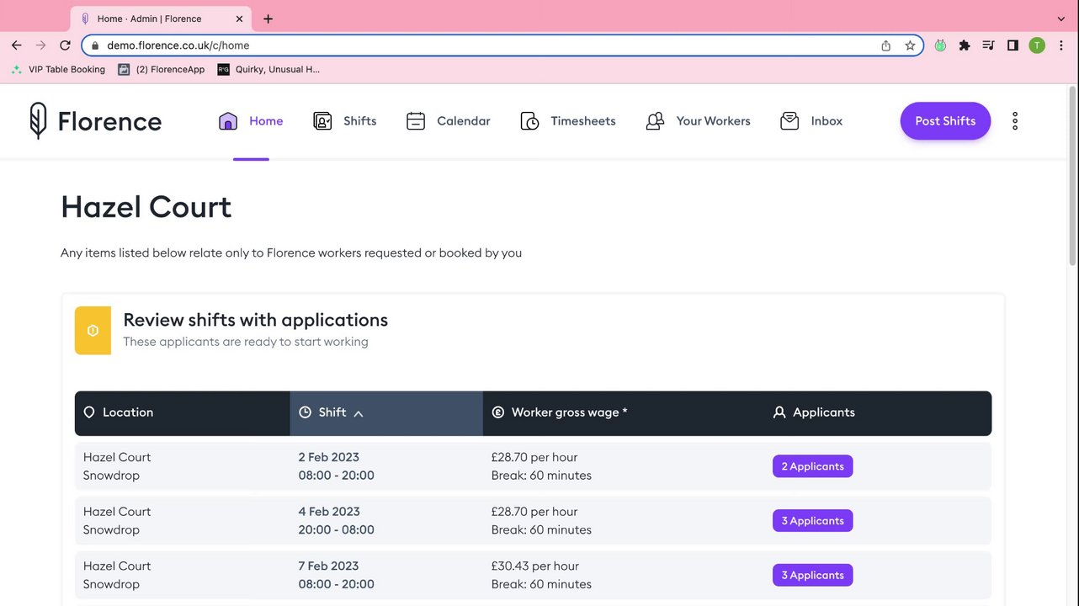Reload the page
Viewport: 1079px width, 606px height.
tap(65, 45)
